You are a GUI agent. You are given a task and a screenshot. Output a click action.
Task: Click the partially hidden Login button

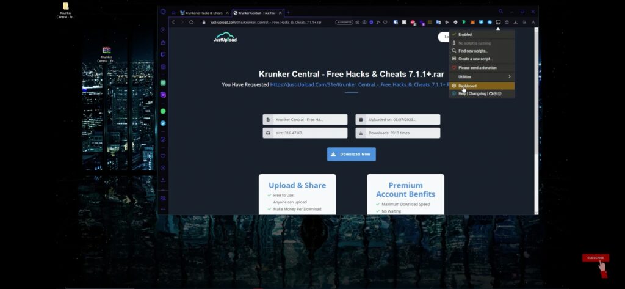[444, 37]
